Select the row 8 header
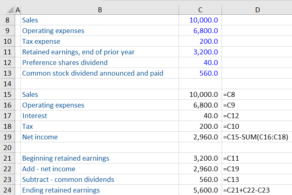292x195 pixels. pyautogui.click(x=7, y=20)
